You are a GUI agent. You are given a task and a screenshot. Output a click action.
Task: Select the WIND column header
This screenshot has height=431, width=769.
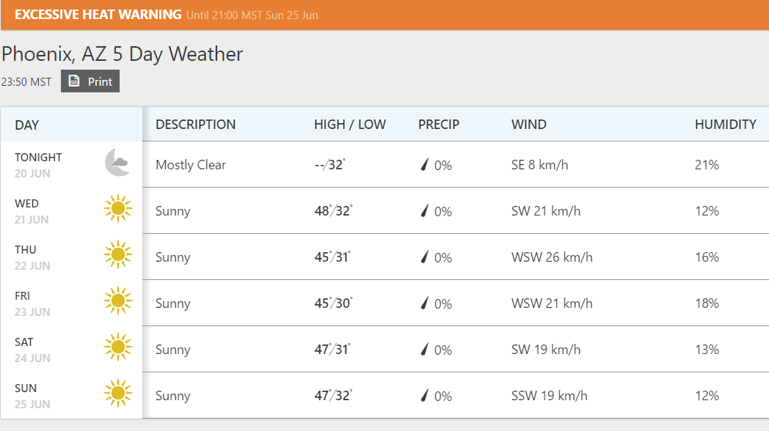528,125
